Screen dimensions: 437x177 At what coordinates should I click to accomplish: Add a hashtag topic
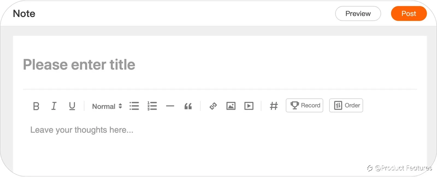pyautogui.click(x=274, y=106)
